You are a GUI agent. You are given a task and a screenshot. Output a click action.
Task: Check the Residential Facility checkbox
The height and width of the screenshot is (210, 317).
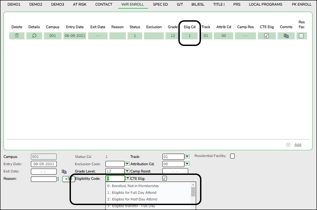point(232,156)
